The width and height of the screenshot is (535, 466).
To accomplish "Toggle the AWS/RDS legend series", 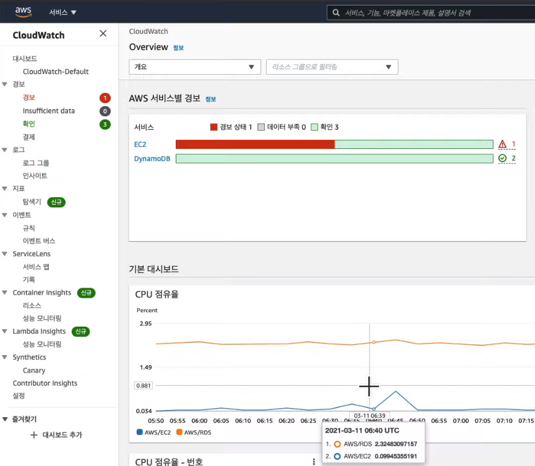I will pos(194,432).
